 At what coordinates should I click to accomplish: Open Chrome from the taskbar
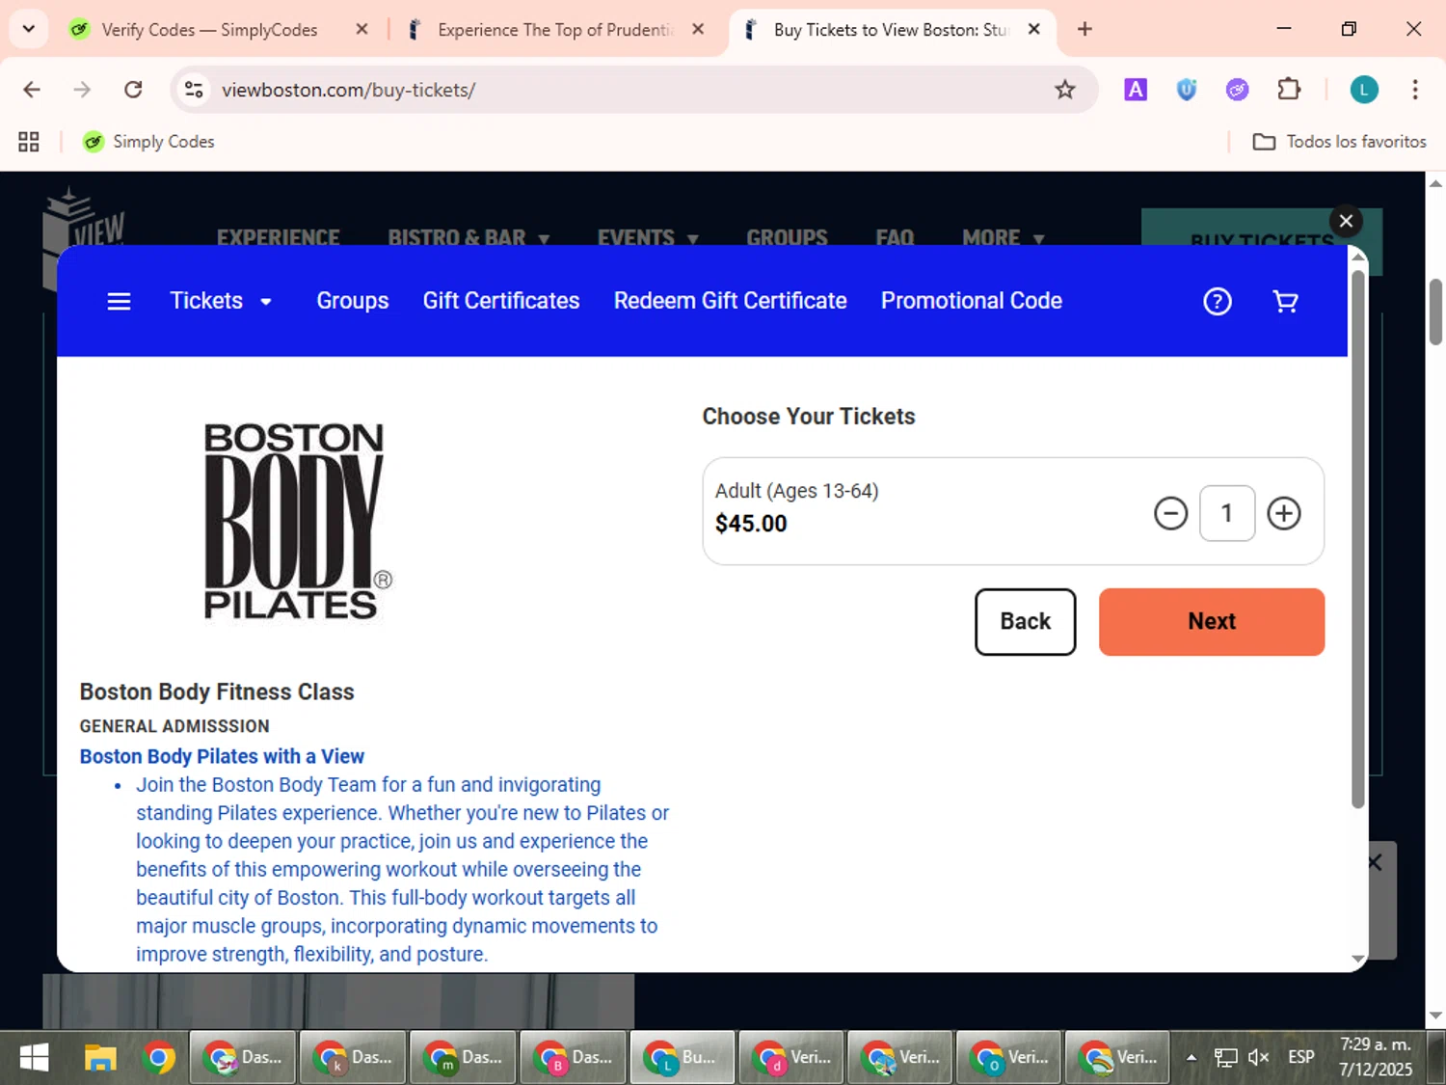click(158, 1058)
